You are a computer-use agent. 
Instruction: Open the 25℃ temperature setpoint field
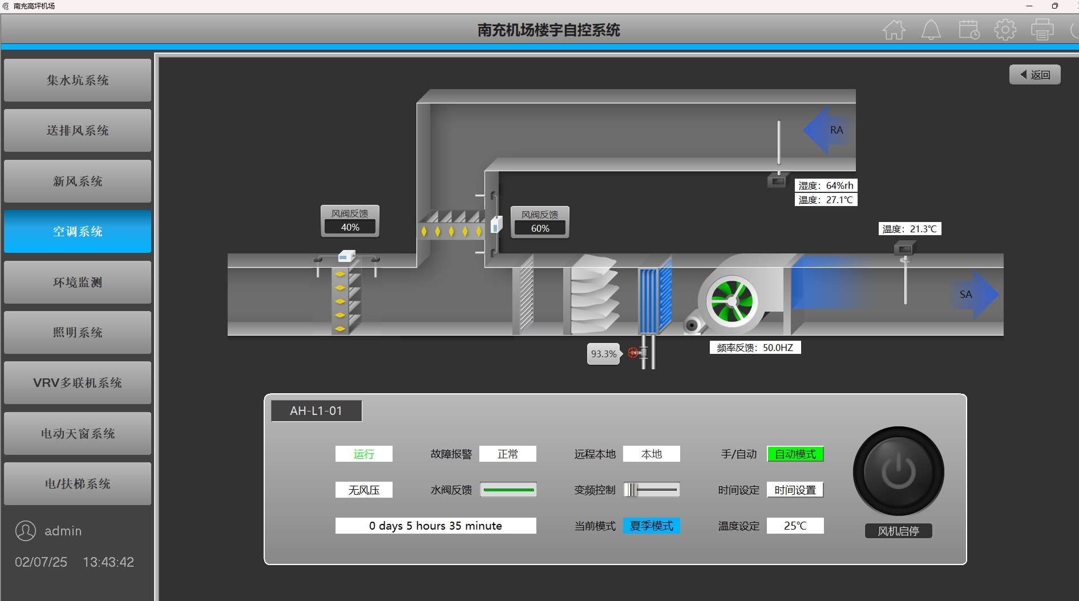(x=795, y=526)
